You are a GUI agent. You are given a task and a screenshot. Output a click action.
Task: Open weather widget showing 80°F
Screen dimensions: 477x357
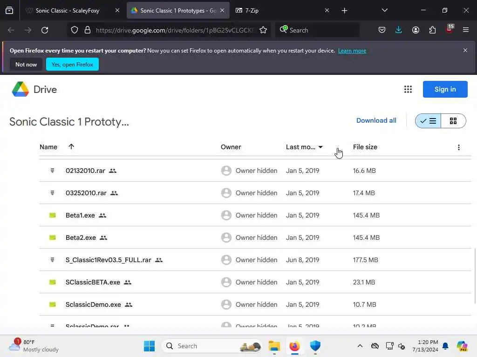point(34,346)
